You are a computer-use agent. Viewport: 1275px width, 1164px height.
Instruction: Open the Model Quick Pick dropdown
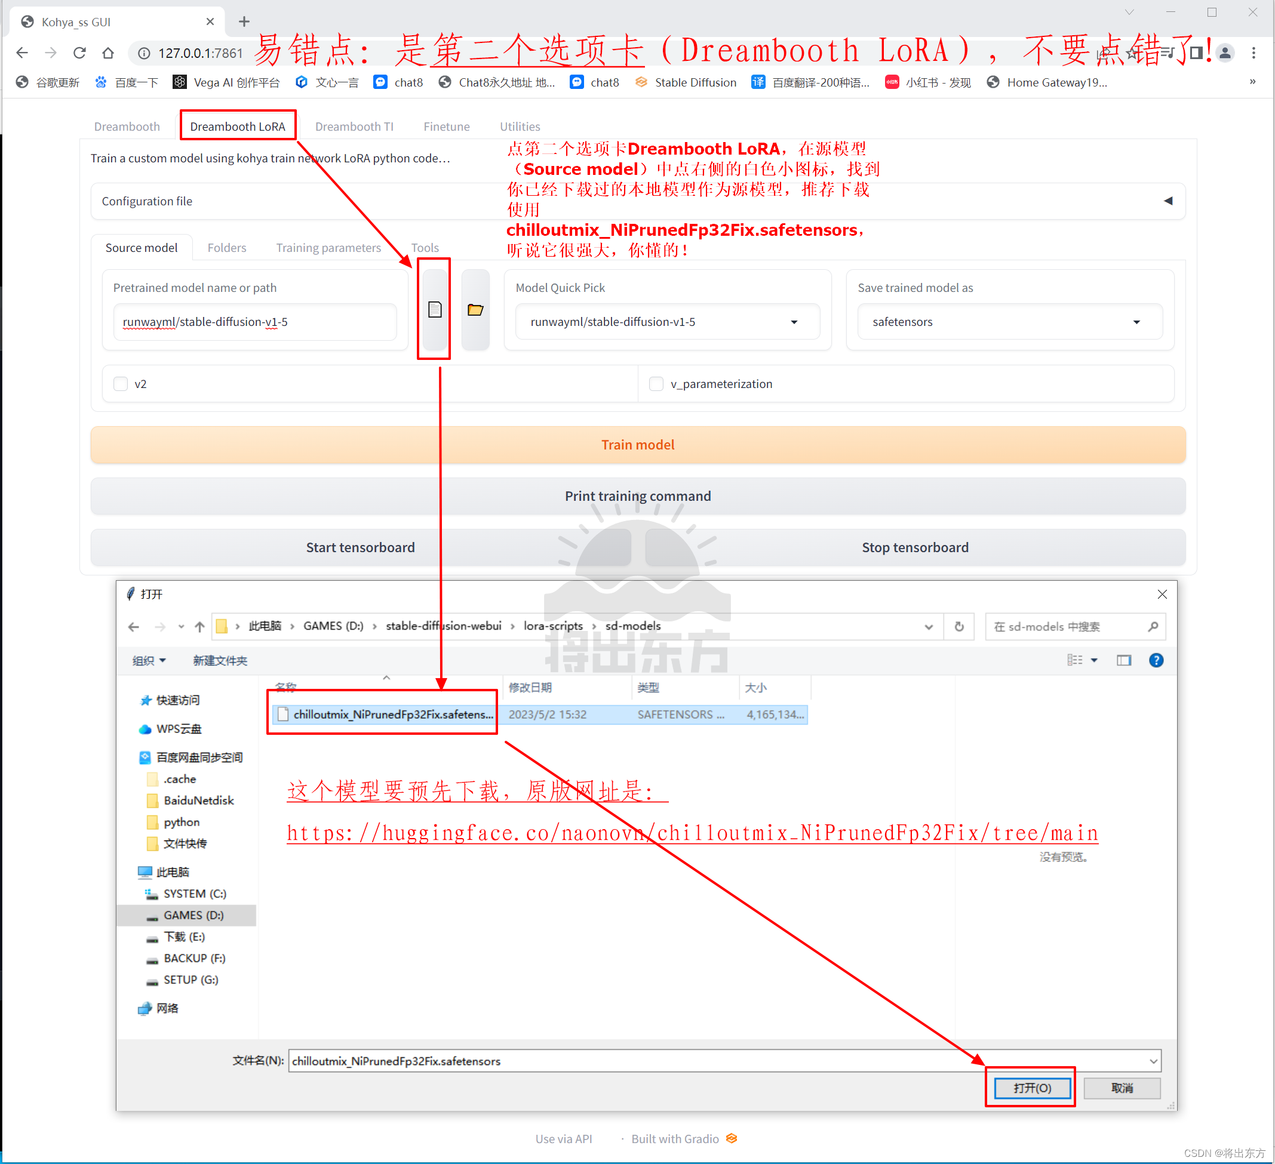point(666,322)
